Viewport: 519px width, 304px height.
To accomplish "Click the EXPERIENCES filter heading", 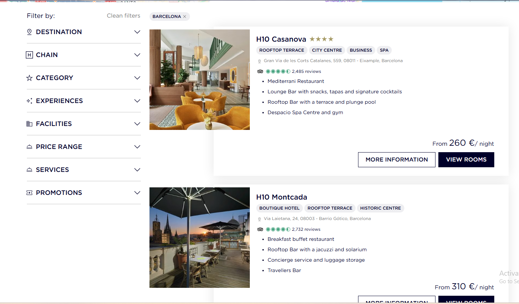I will 59,101.
